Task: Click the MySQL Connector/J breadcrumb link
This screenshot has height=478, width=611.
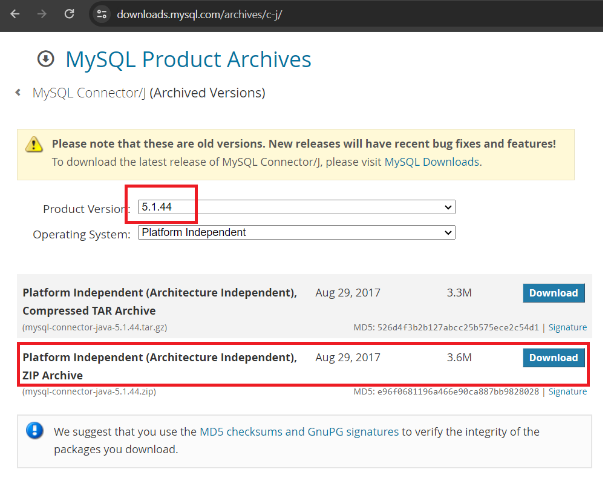Action: pyautogui.click(x=89, y=93)
